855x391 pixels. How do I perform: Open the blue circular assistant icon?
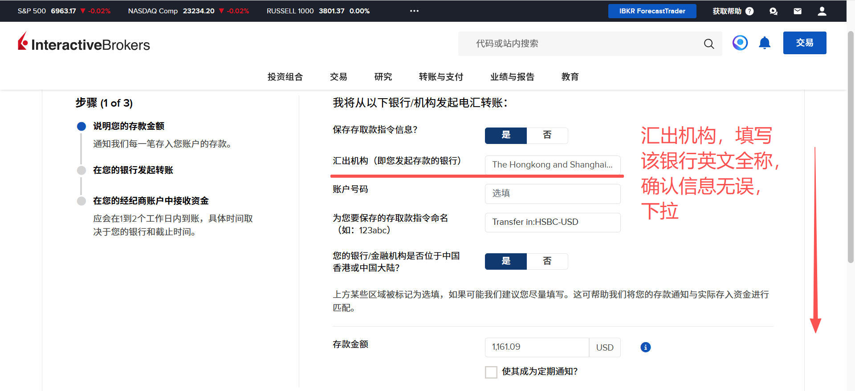[740, 43]
